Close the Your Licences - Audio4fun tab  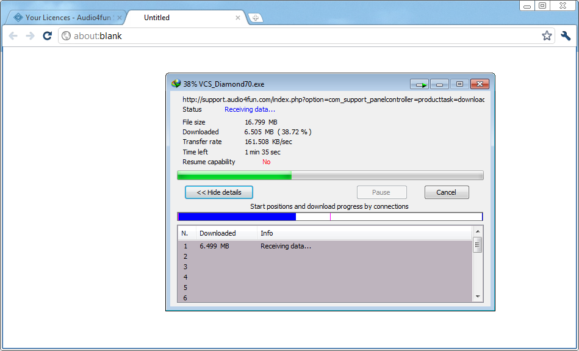click(x=119, y=18)
